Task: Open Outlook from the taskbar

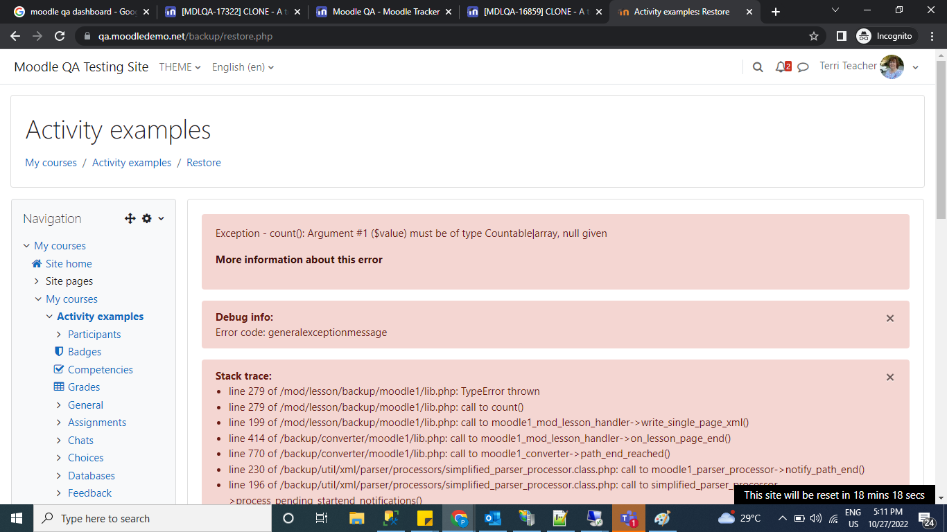Action: pos(493,518)
